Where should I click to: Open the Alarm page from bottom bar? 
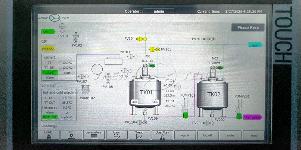pyautogui.click(x=116, y=135)
